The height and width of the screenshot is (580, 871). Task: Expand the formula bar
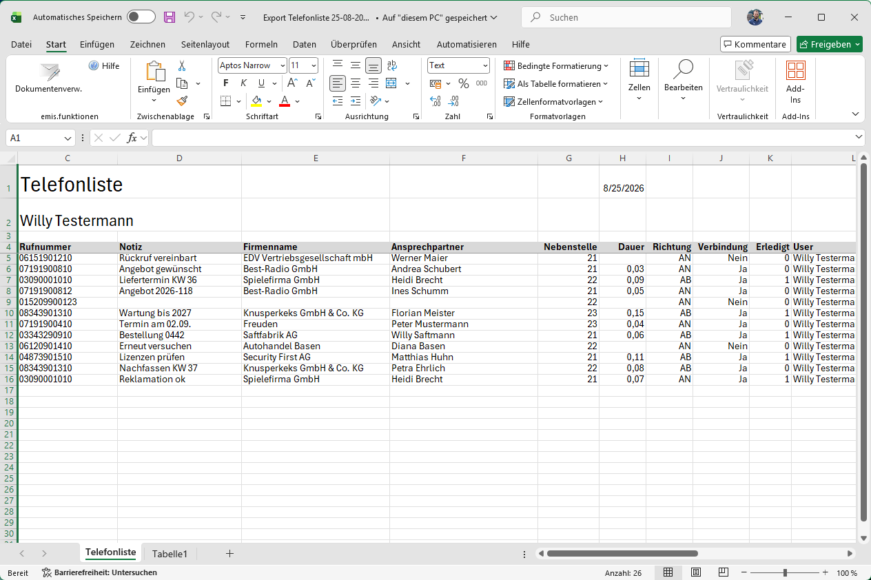pos(859,137)
